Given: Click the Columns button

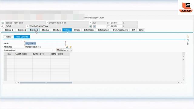Looking at the screenshot, I should pos(63,50).
